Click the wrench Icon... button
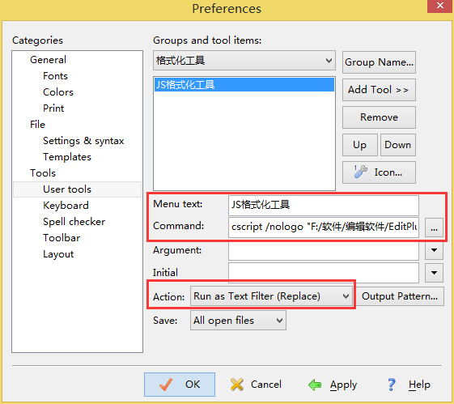 379,172
